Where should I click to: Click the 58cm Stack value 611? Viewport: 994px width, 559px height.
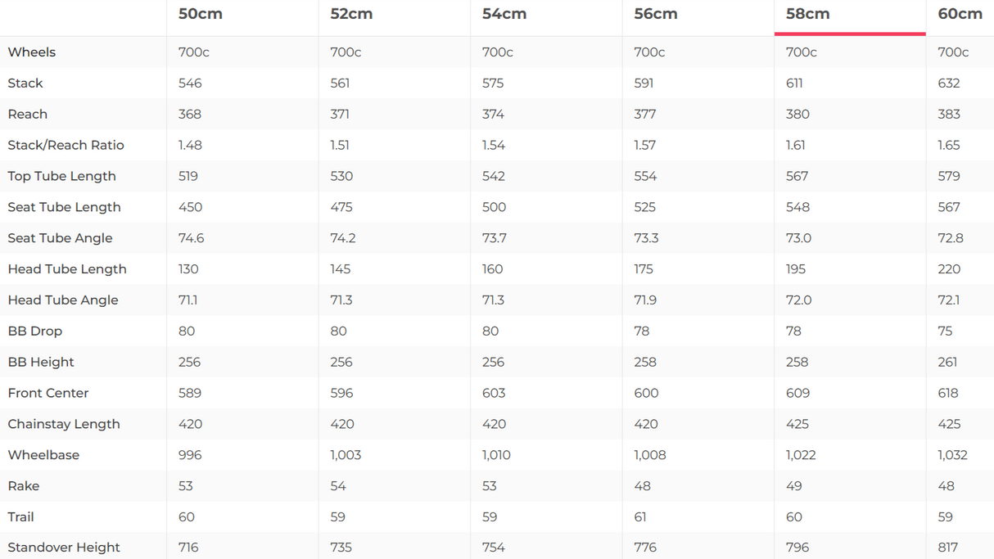tap(795, 83)
